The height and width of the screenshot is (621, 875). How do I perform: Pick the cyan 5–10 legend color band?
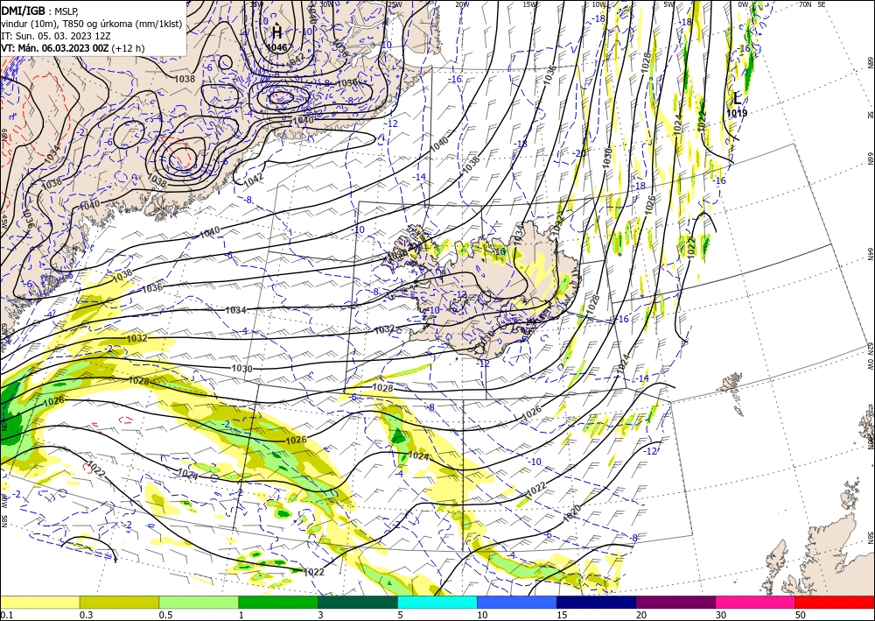pos(437,602)
